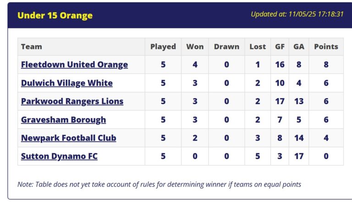Open the Newpark Football Club team link

tap(68, 138)
